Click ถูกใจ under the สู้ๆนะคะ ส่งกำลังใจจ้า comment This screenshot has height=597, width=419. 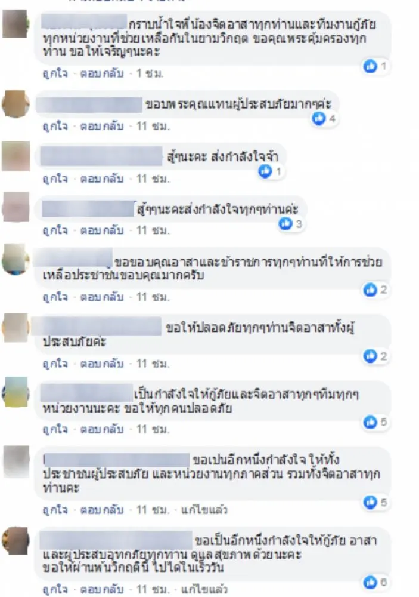pos(55,178)
